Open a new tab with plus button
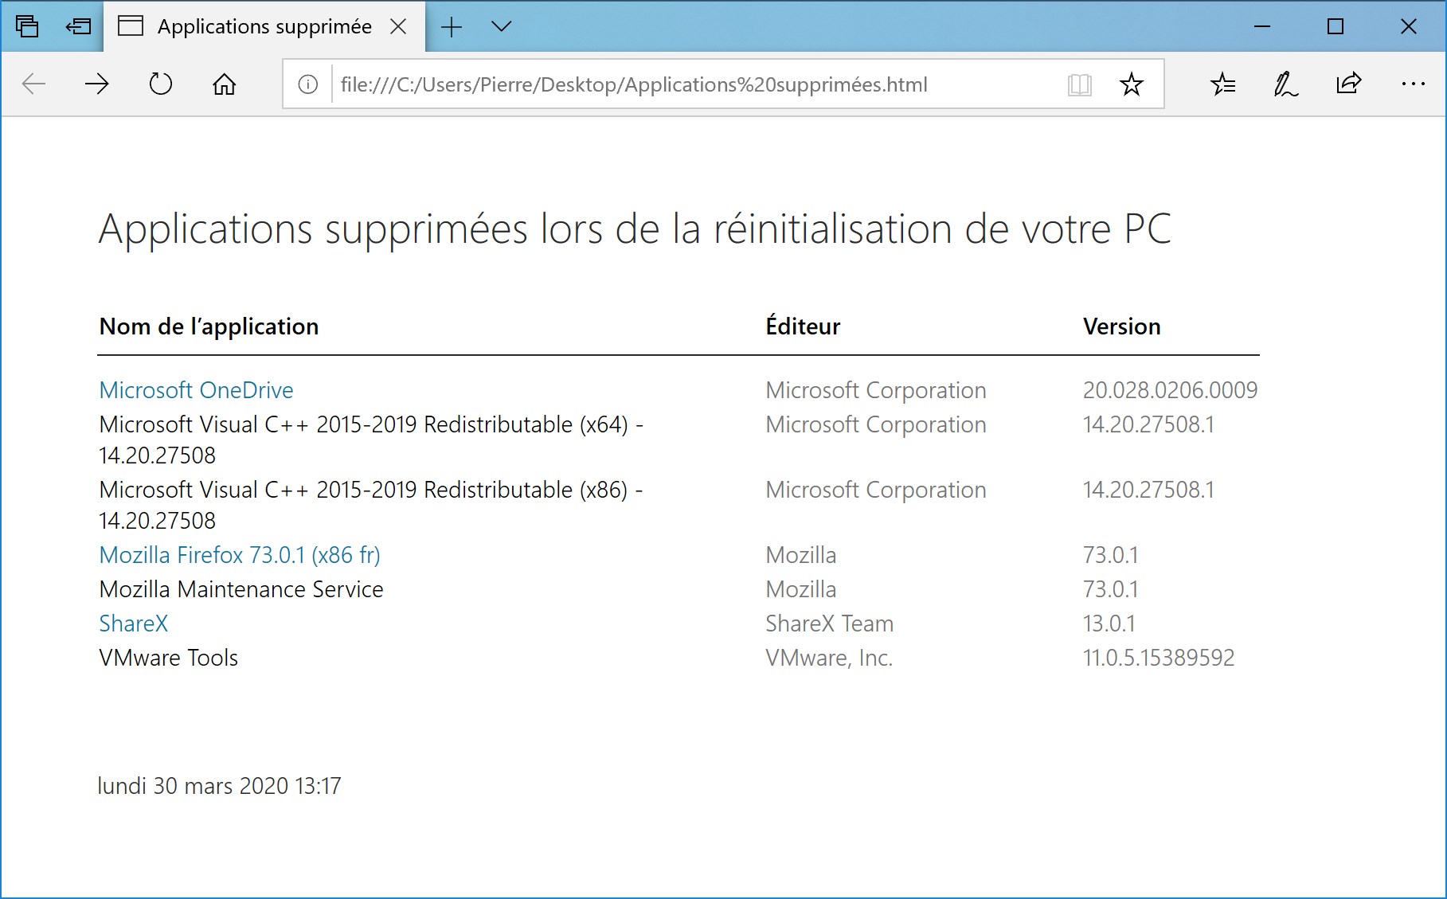Viewport: 1447px width, 899px height. pos(452,27)
